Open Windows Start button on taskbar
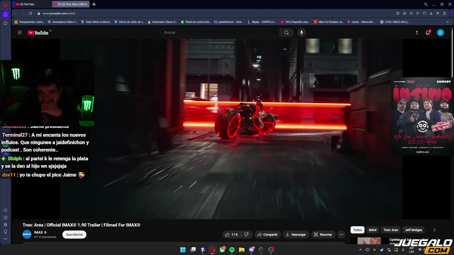Viewport: 454px width, 255px height. [x=183, y=250]
